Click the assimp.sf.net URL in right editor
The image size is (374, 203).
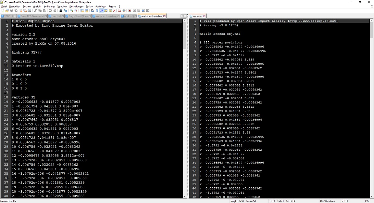[313, 21]
